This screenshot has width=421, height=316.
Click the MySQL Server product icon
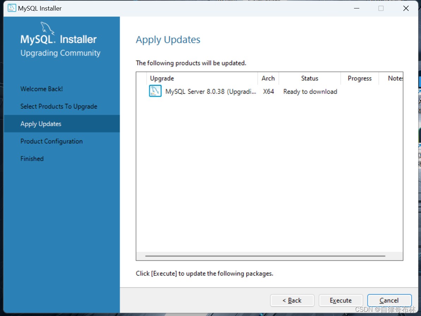pos(155,91)
